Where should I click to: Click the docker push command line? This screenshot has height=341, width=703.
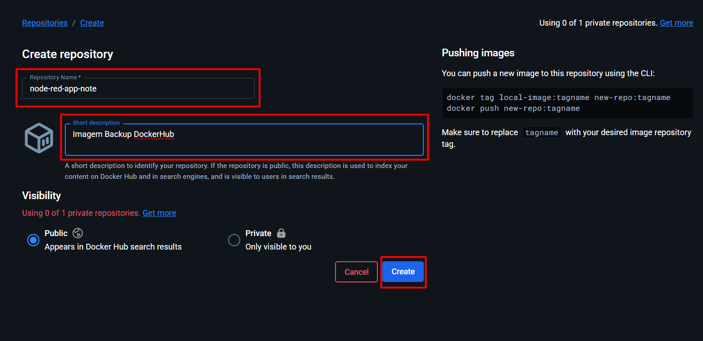[x=513, y=109]
